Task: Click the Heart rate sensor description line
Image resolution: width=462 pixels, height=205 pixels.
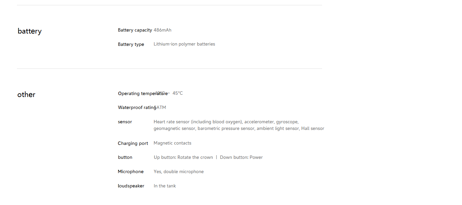Action: point(226,122)
